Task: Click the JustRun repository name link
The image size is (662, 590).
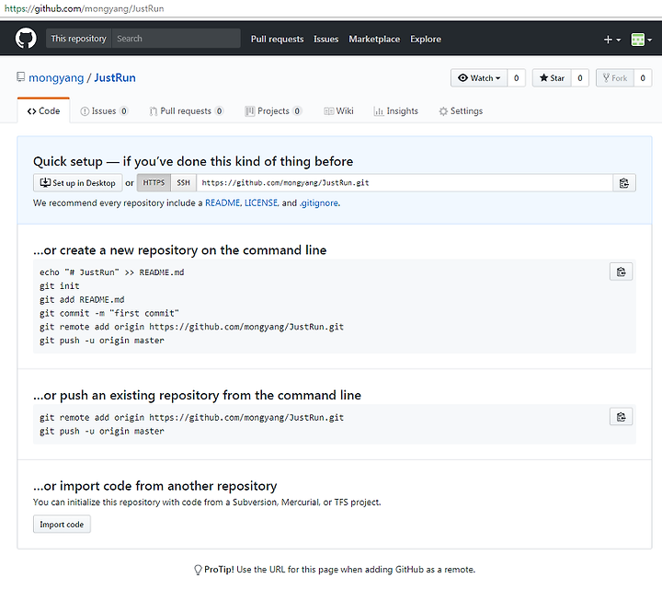Action: 115,77
